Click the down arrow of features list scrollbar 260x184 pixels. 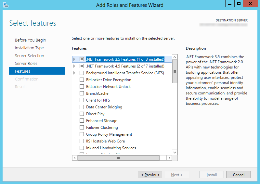175,153
